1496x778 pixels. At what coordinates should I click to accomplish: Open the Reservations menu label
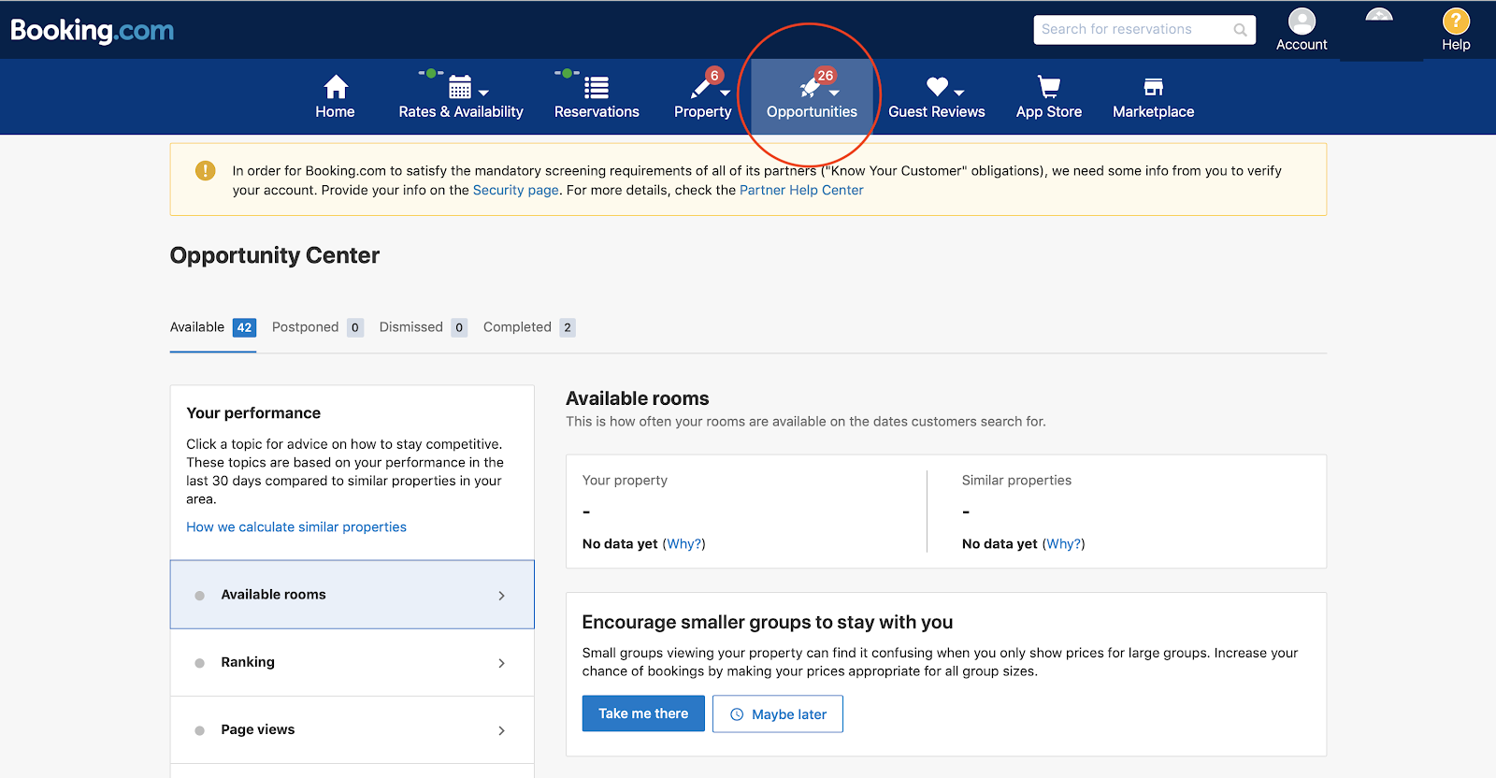tap(597, 111)
